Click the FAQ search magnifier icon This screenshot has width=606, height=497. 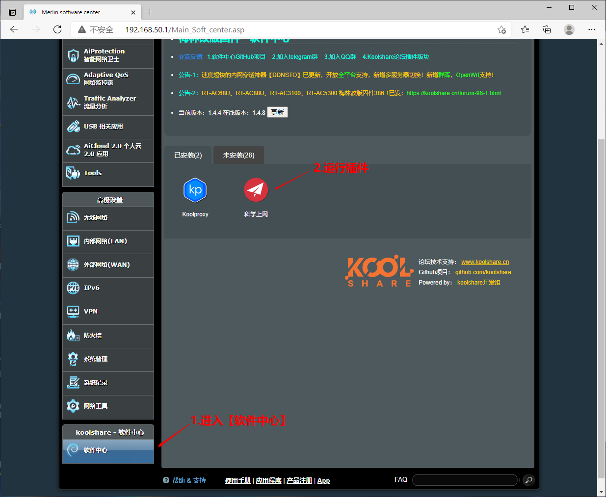[x=528, y=480]
